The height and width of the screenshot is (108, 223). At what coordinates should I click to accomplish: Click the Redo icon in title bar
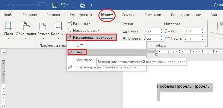[74, 5]
